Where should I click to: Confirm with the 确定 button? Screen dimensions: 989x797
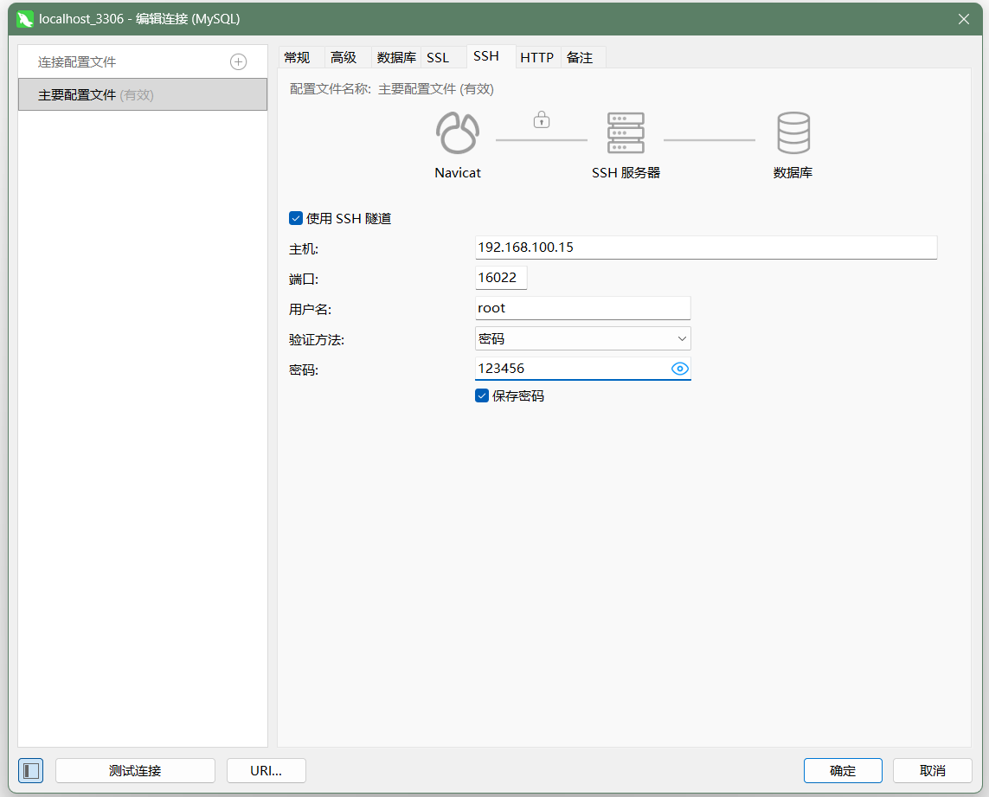tap(843, 770)
